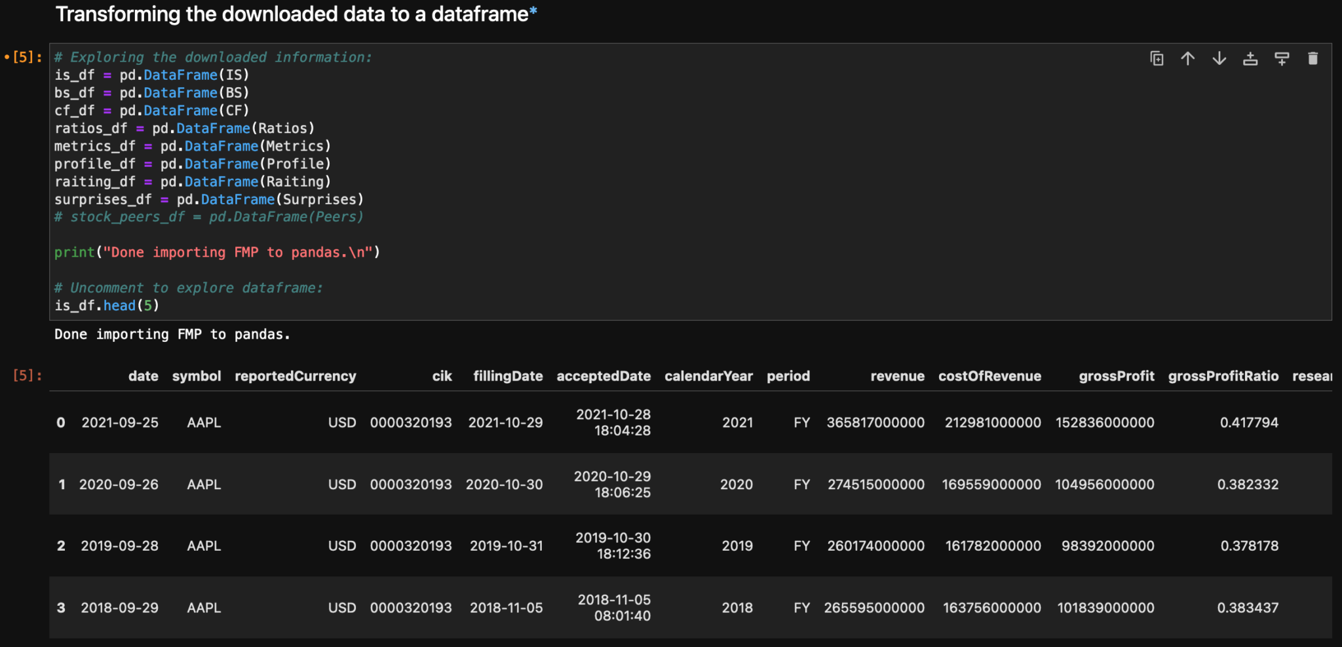Select the revenue column header
1342x647 pixels.
[897, 375]
